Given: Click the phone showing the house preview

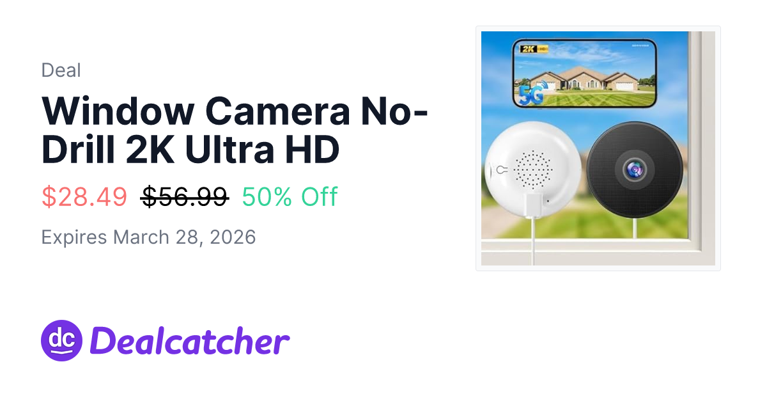Looking at the screenshot, I should 584,72.
